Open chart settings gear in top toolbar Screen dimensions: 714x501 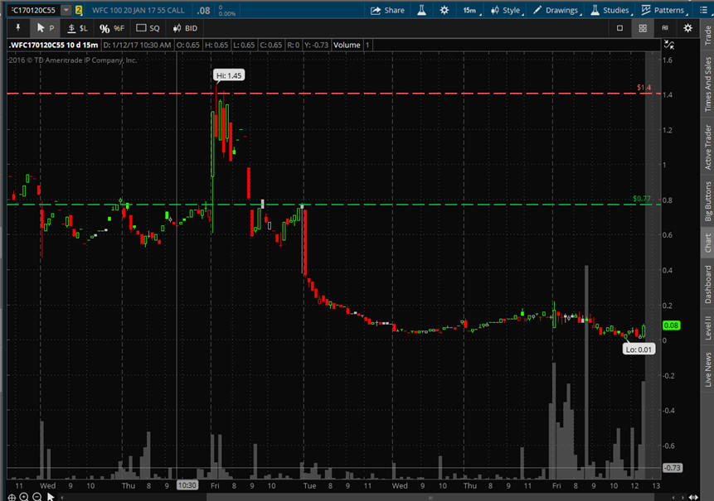[x=444, y=10]
